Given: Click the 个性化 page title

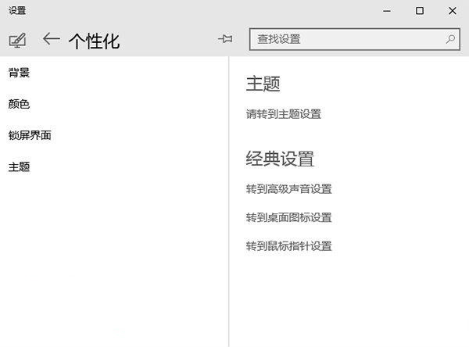Looking at the screenshot, I should [x=95, y=41].
